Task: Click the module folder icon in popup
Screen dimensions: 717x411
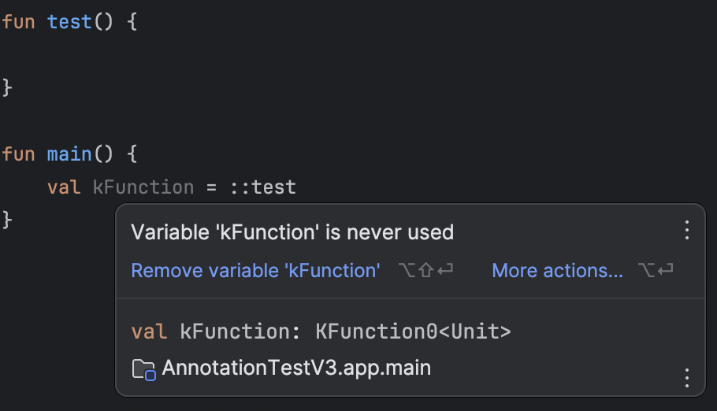Action: point(143,369)
